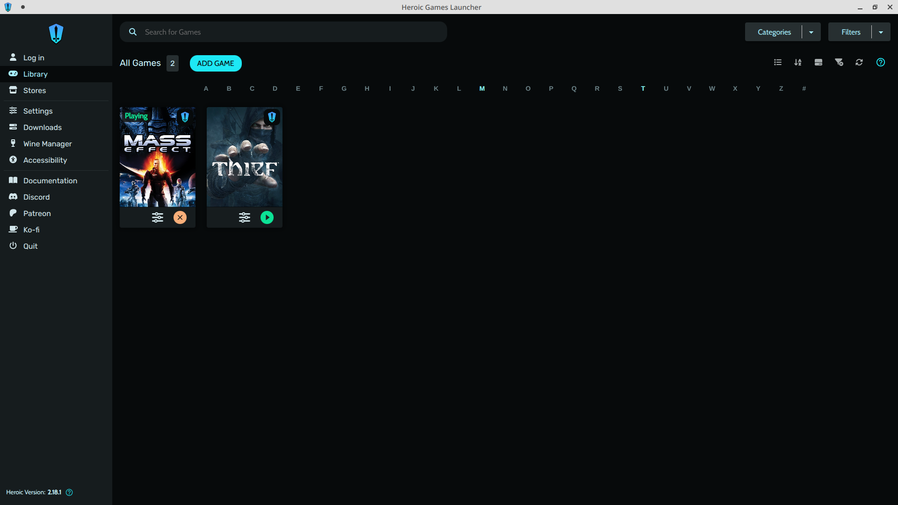The image size is (898, 505).
Task: Open the Categories selector
Action: tap(774, 32)
